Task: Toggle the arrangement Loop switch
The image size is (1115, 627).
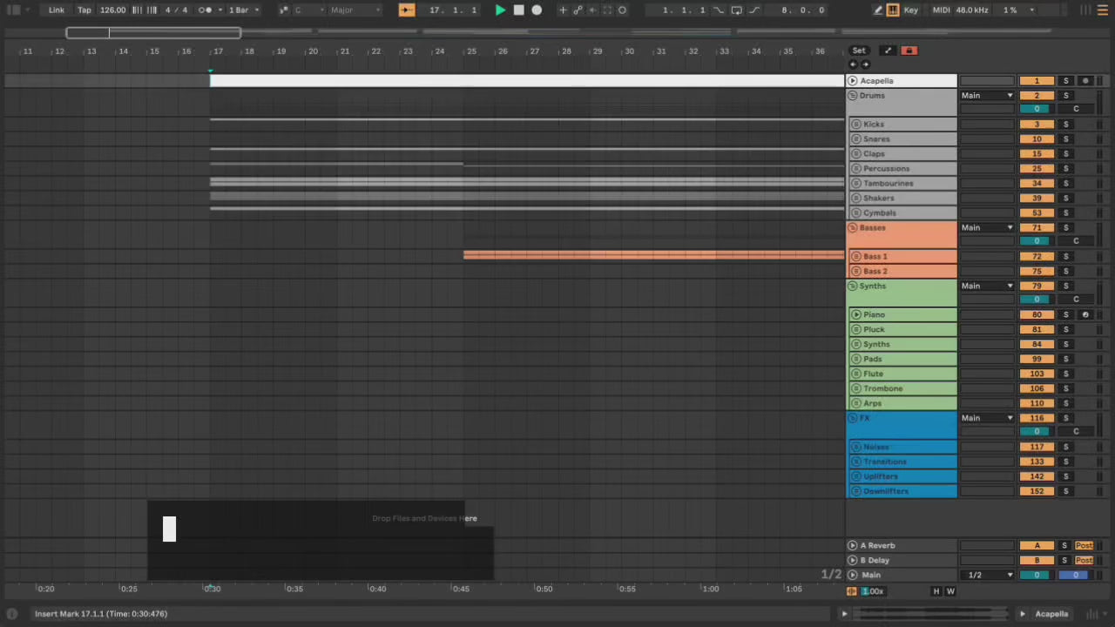Action: click(x=736, y=10)
